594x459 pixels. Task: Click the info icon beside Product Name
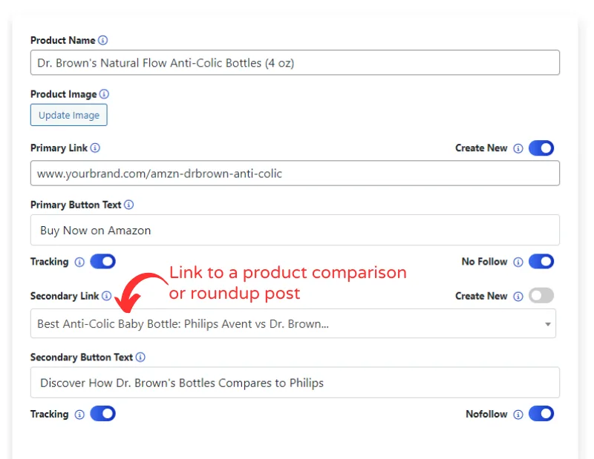coord(101,40)
